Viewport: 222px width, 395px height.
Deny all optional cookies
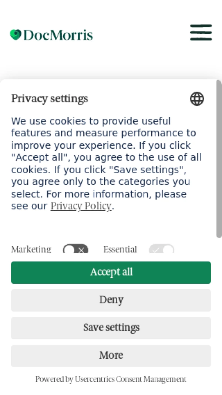tap(111, 300)
